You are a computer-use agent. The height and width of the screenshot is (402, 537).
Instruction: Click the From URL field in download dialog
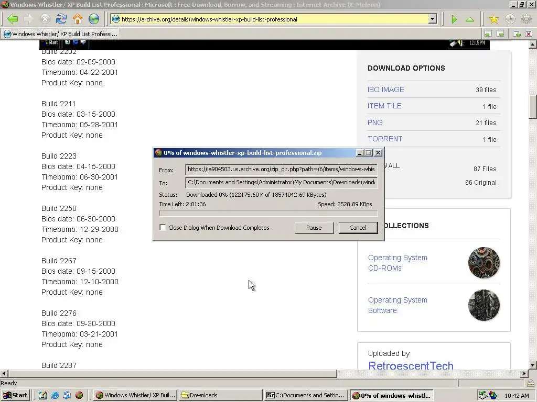click(282, 169)
